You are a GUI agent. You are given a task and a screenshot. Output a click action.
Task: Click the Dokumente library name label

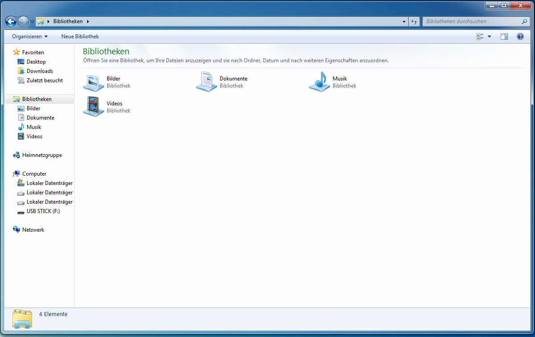click(233, 79)
